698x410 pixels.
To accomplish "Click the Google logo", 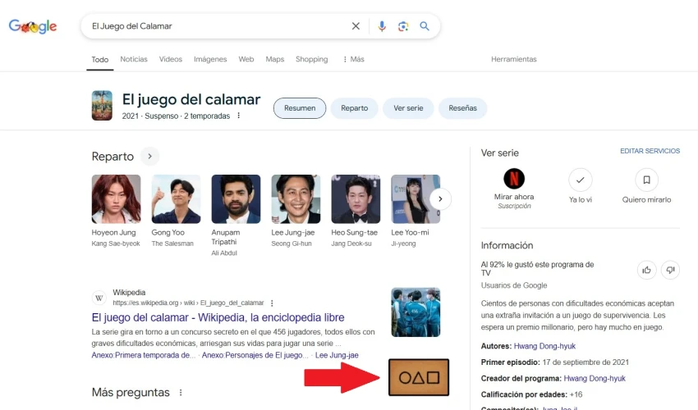I will [33, 26].
